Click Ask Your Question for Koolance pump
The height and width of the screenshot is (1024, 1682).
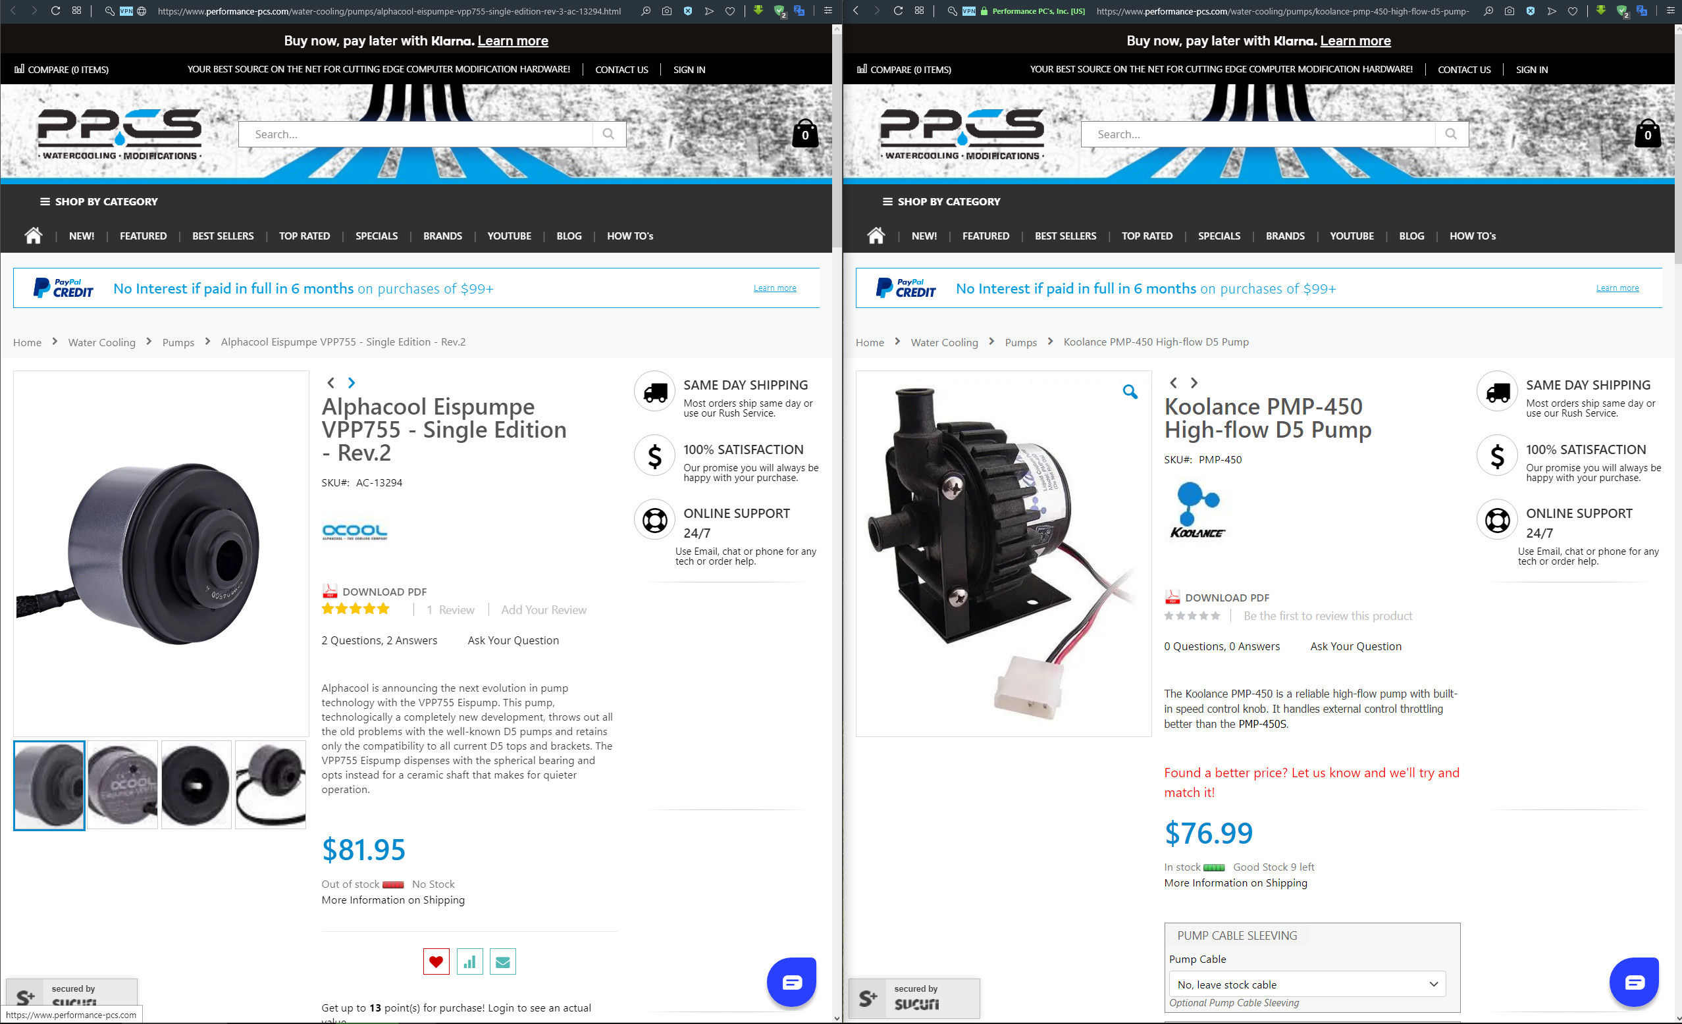1355,646
